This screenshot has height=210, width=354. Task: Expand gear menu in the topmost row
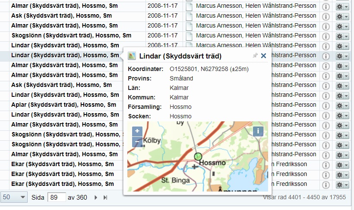click(x=342, y=6)
